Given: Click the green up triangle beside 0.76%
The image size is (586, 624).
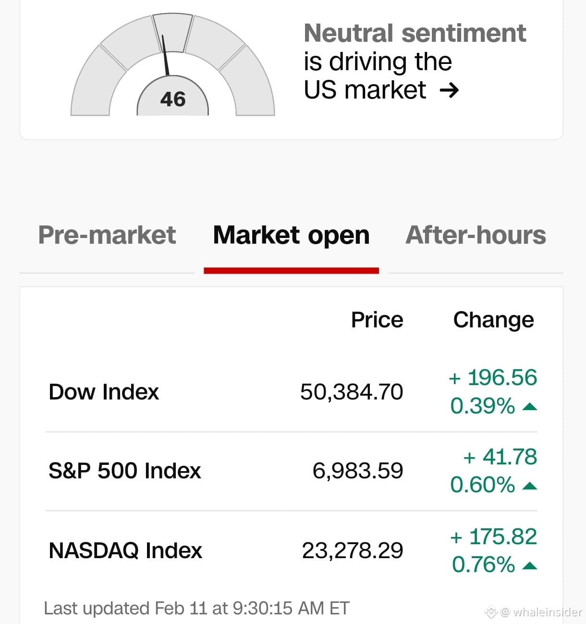Looking at the screenshot, I should tap(529, 566).
